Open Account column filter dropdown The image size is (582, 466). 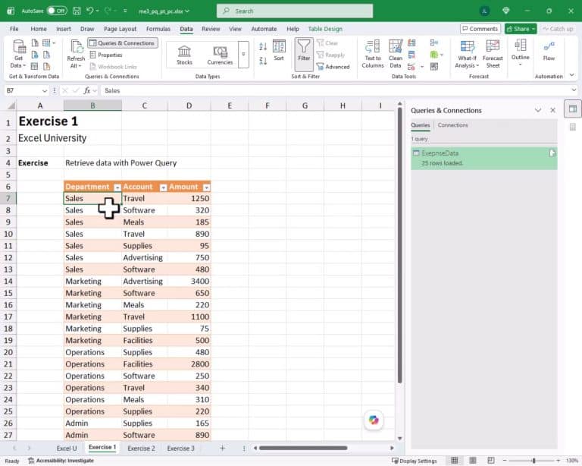coord(163,187)
